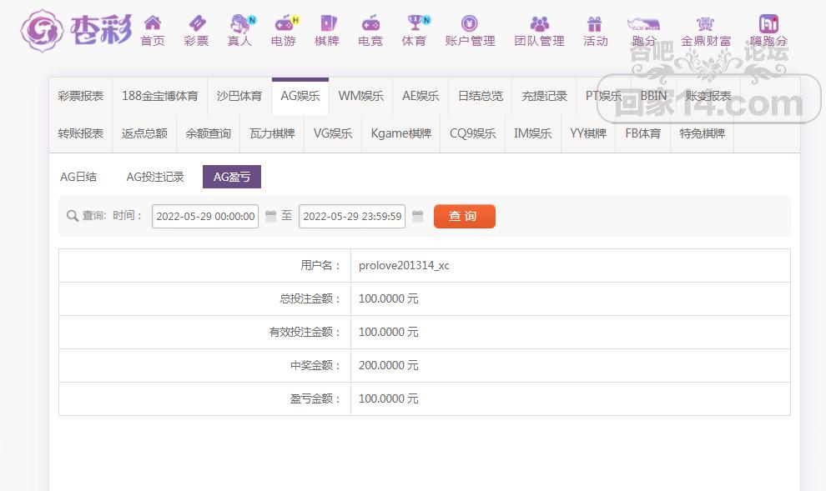Open the 彩票 lottery ticket icon
Viewport: 826px width, 491px height.
click(x=196, y=23)
